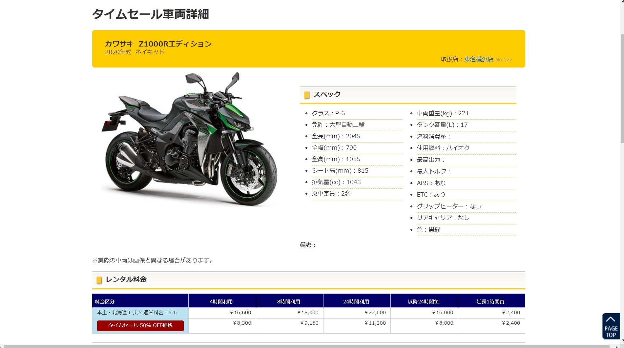Click the ※実際の車両は画像と異なる disclaimer text

click(x=153, y=260)
